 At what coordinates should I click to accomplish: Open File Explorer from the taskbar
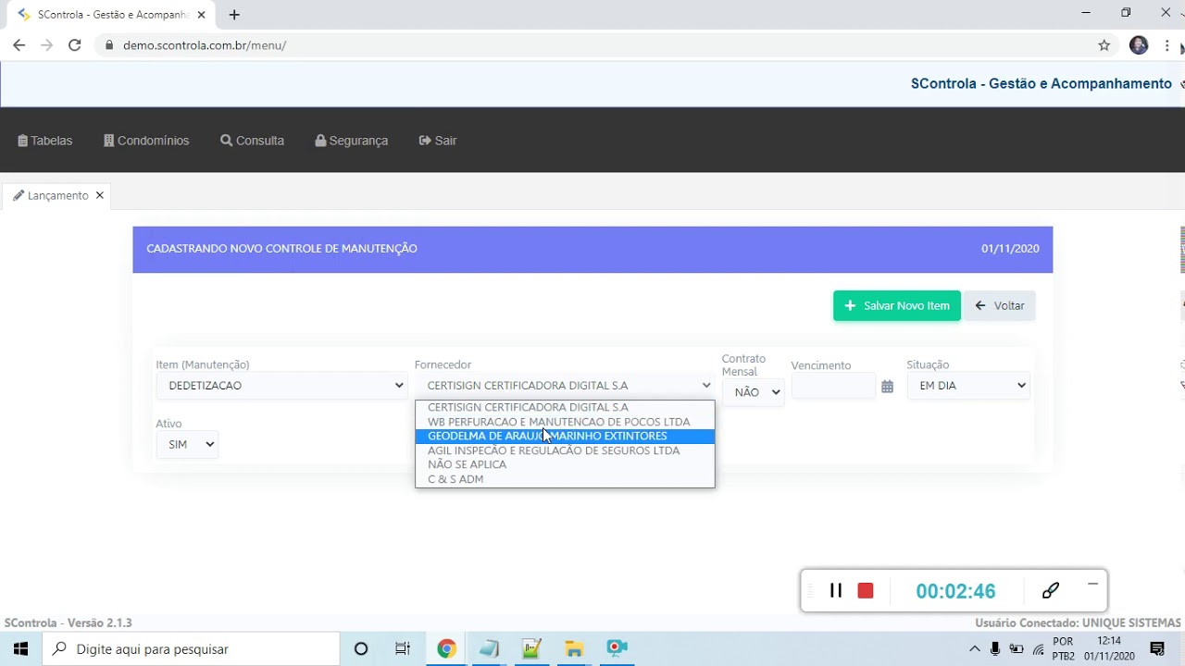click(574, 648)
